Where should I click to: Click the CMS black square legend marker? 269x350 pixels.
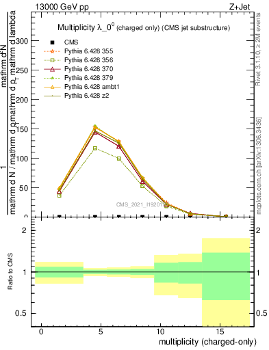coord(52,42)
